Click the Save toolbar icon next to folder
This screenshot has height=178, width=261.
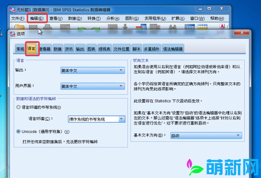pyautogui.click(x=33, y=27)
